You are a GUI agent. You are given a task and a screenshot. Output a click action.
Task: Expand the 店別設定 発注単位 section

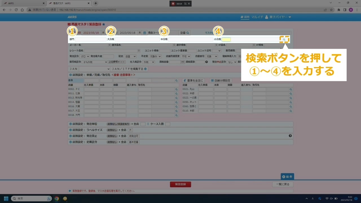71,124
